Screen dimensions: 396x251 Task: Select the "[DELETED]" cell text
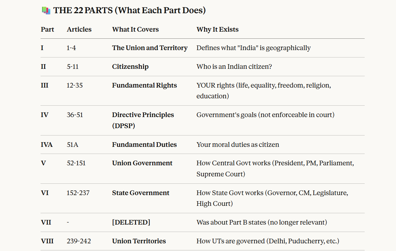(x=131, y=222)
